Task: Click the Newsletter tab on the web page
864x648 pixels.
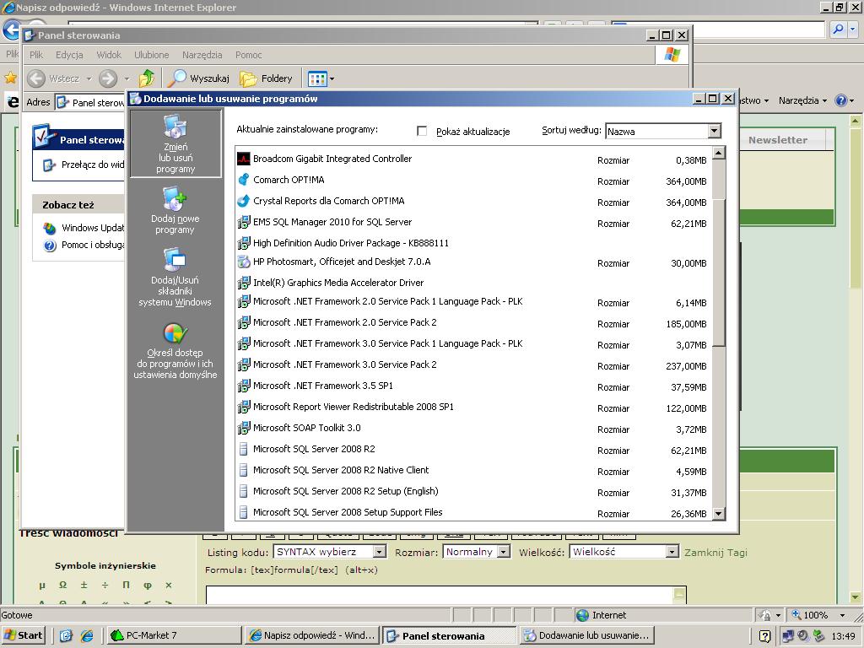Action: point(777,140)
